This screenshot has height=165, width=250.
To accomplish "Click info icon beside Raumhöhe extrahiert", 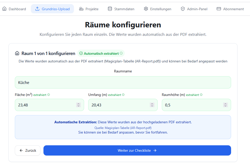I will (201, 95).
